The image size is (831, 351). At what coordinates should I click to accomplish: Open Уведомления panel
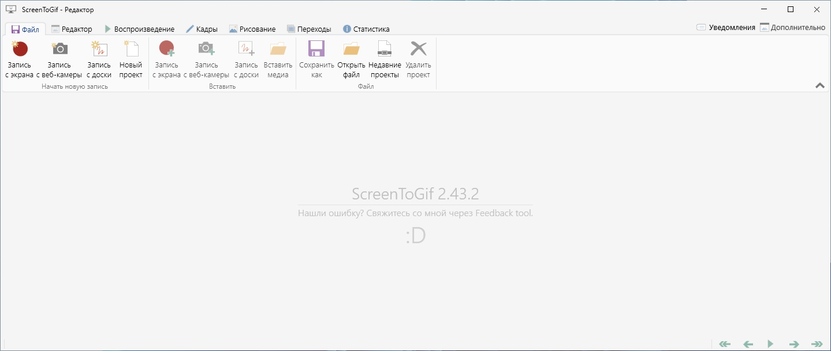coord(726,27)
